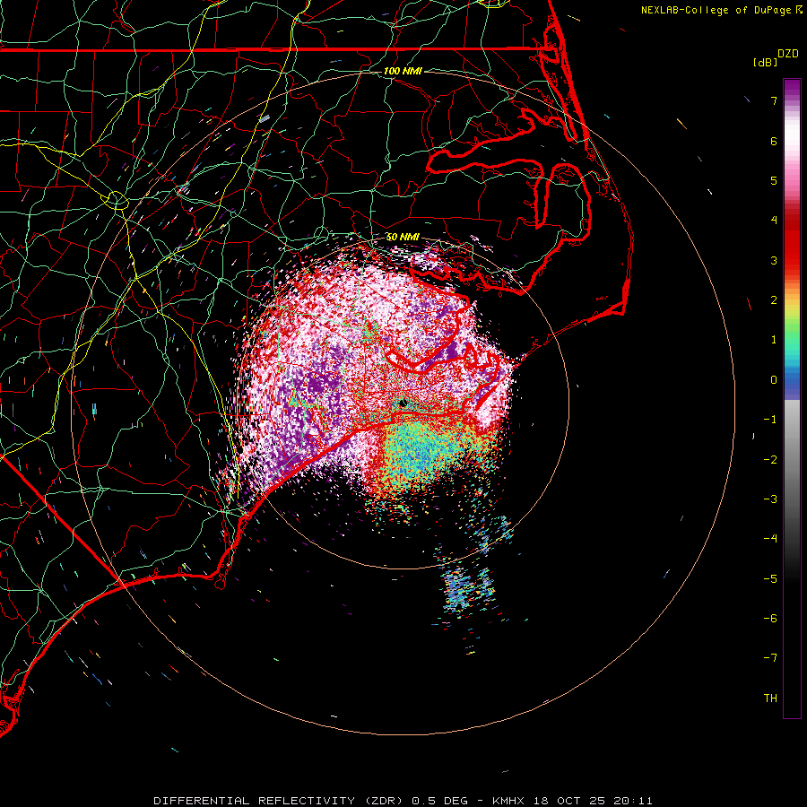Click the green 1 dB color band

(792, 337)
